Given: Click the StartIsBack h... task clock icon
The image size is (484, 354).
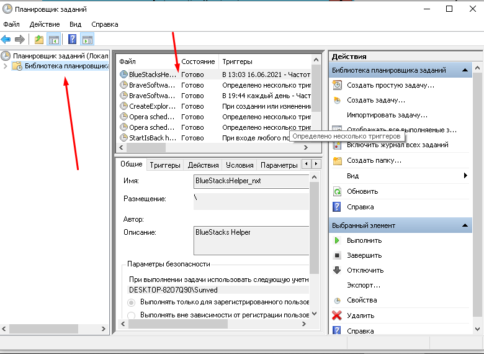Looking at the screenshot, I should 123,138.
